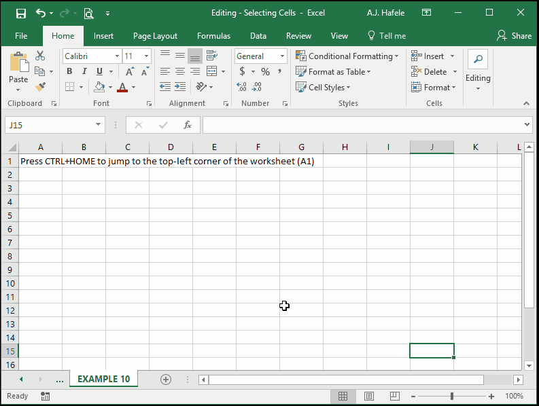Image resolution: width=539 pixels, height=406 pixels.
Task: Switch to Page Break Preview
Action: (395, 396)
